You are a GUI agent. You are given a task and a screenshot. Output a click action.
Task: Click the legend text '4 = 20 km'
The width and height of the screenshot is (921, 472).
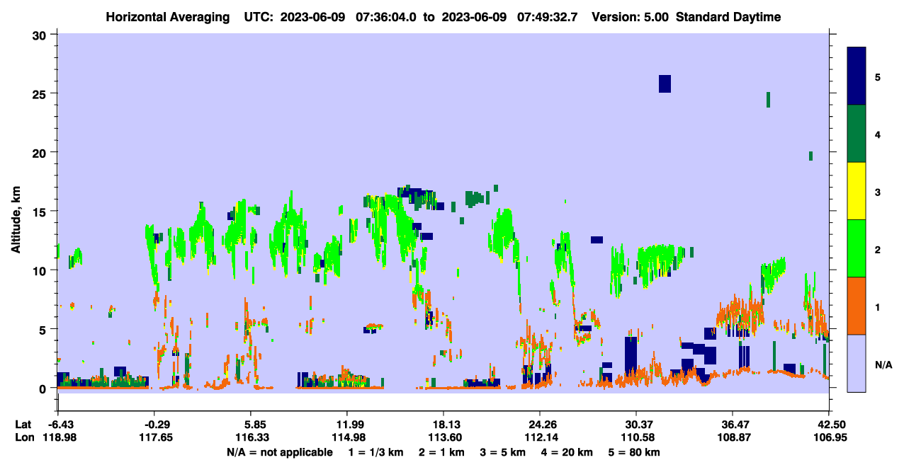567,452
